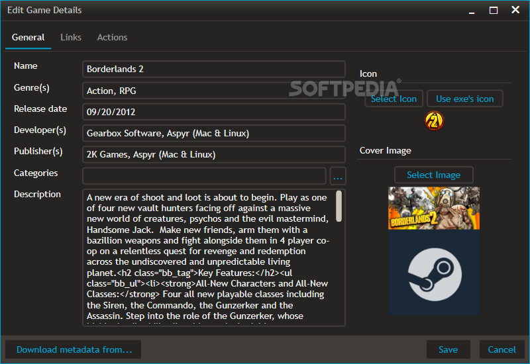Switch to the General tab
The width and height of the screenshot is (530, 364).
click(x=28, y=38)
